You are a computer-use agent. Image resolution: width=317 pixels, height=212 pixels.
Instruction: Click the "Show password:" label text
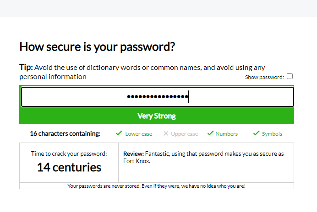(264, 77)
